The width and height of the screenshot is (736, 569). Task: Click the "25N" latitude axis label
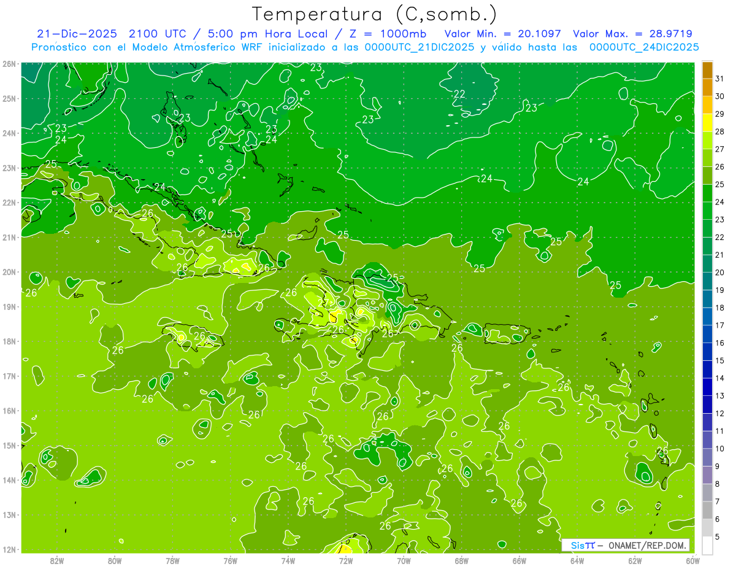(x=9, y=98)
